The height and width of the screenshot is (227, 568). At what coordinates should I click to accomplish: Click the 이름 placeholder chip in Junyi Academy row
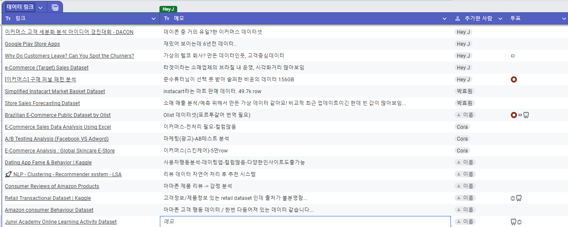[465, 222]
